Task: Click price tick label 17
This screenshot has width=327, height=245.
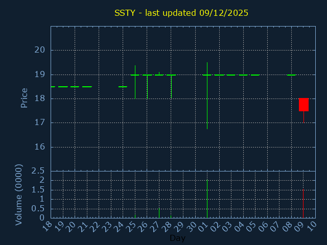Action: [40, 122]
